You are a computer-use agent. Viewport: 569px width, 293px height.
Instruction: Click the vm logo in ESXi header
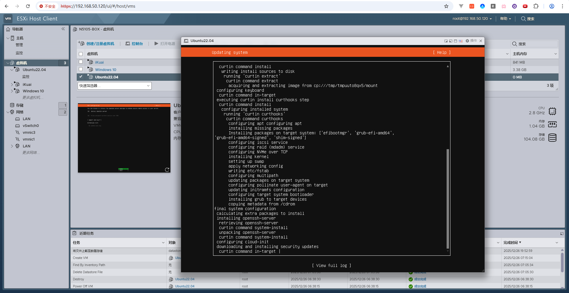point(8,19)
